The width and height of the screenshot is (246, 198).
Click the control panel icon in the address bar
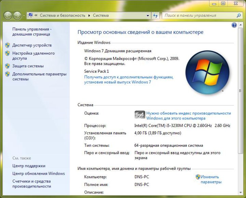click(x=30, y=15)
